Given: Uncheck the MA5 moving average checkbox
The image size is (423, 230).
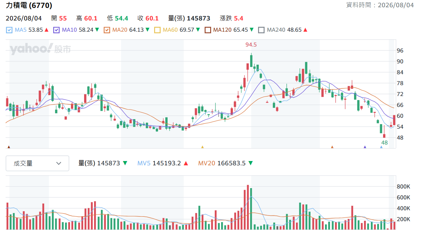Looking at the screenshot, I should 9,30.
